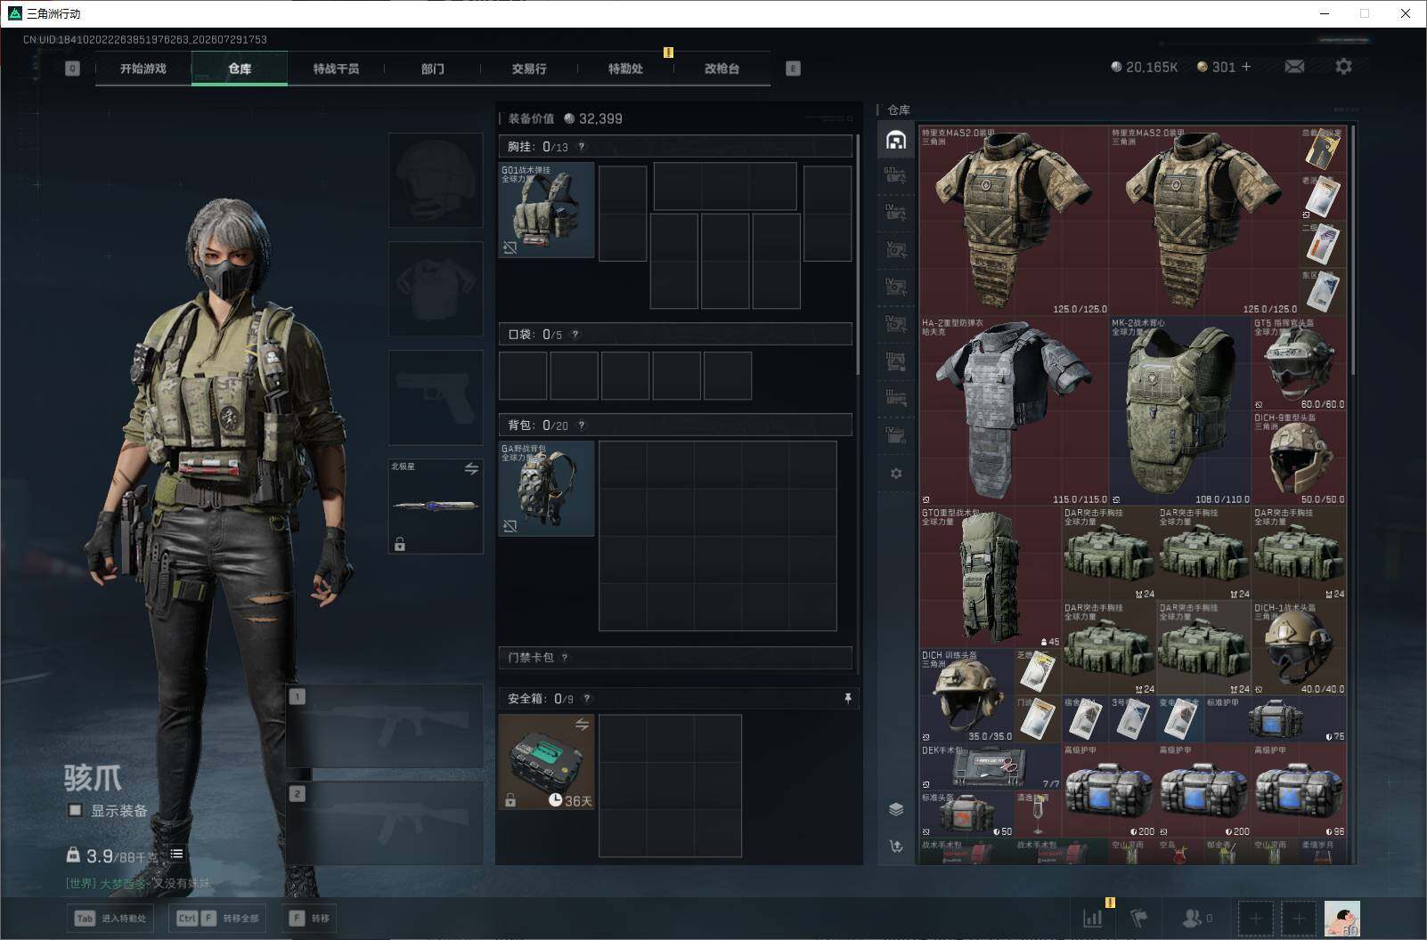This screenshot has height=940, width=1427.
Task: Click the Q previous-tab key icon
Action: pyautogui.click(x=72, y=69)
